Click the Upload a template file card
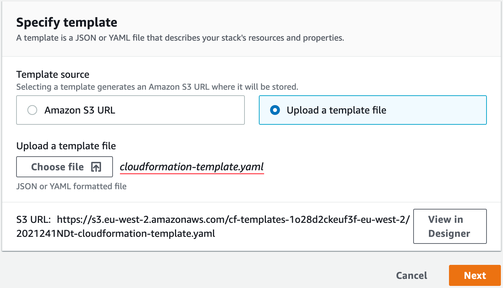Screen dimensions: 503x288 (x=373, y=110)
